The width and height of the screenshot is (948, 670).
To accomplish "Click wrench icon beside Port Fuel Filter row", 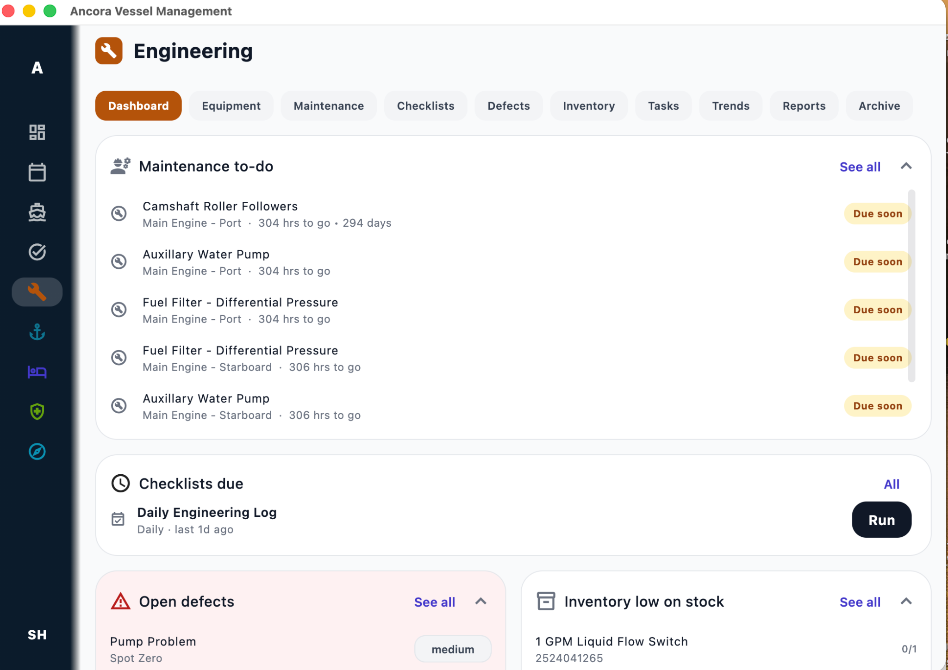I will (119, 310).
